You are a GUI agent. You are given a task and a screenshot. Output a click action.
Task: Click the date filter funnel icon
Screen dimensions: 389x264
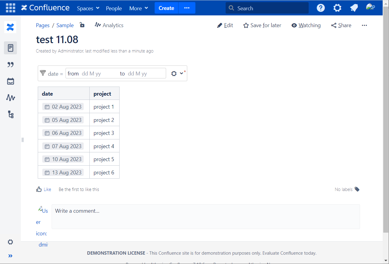click(43, 73)
